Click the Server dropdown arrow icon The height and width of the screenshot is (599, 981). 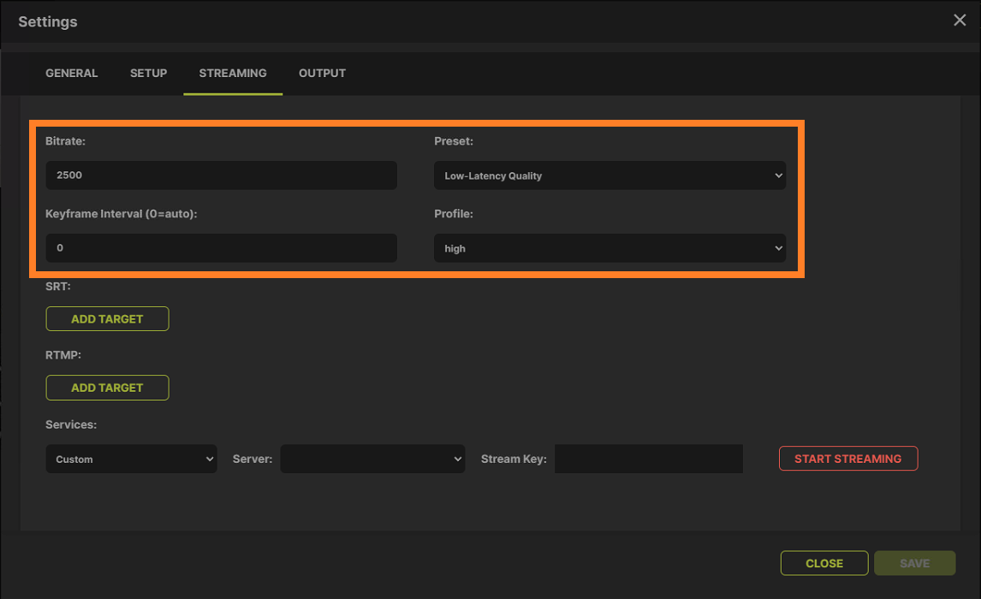tap(455, 459)
